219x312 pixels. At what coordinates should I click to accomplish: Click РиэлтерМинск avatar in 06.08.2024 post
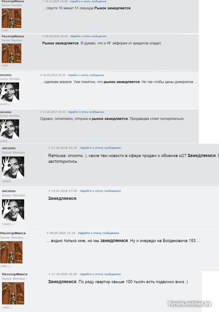tap(12, 53)
